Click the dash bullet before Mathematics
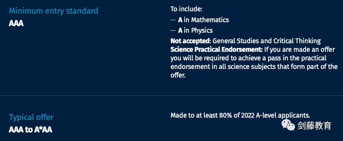This screenshot has height=141, width=343. click(x=173, y=20)
